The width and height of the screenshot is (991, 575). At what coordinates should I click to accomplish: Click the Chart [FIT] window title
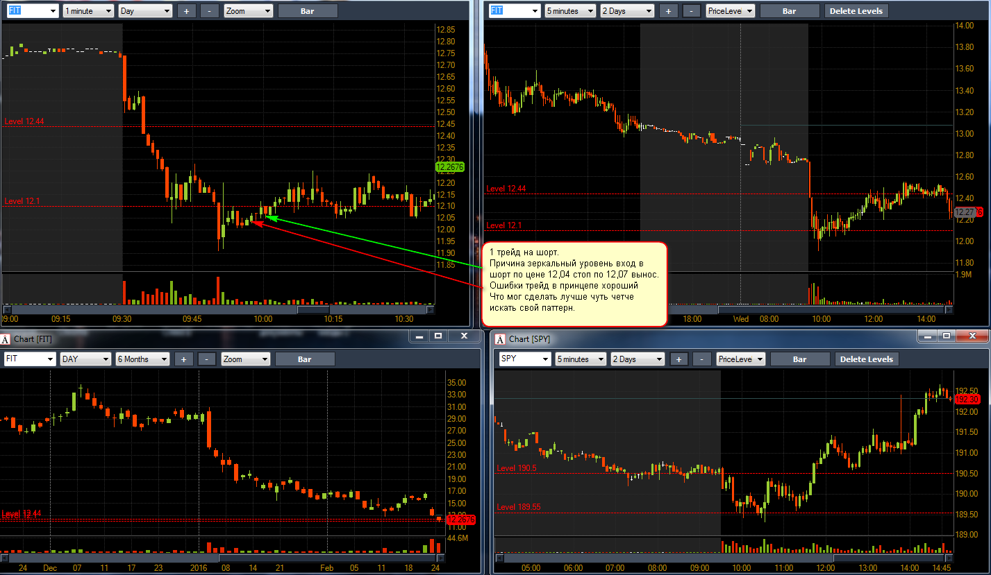point(33,339)
